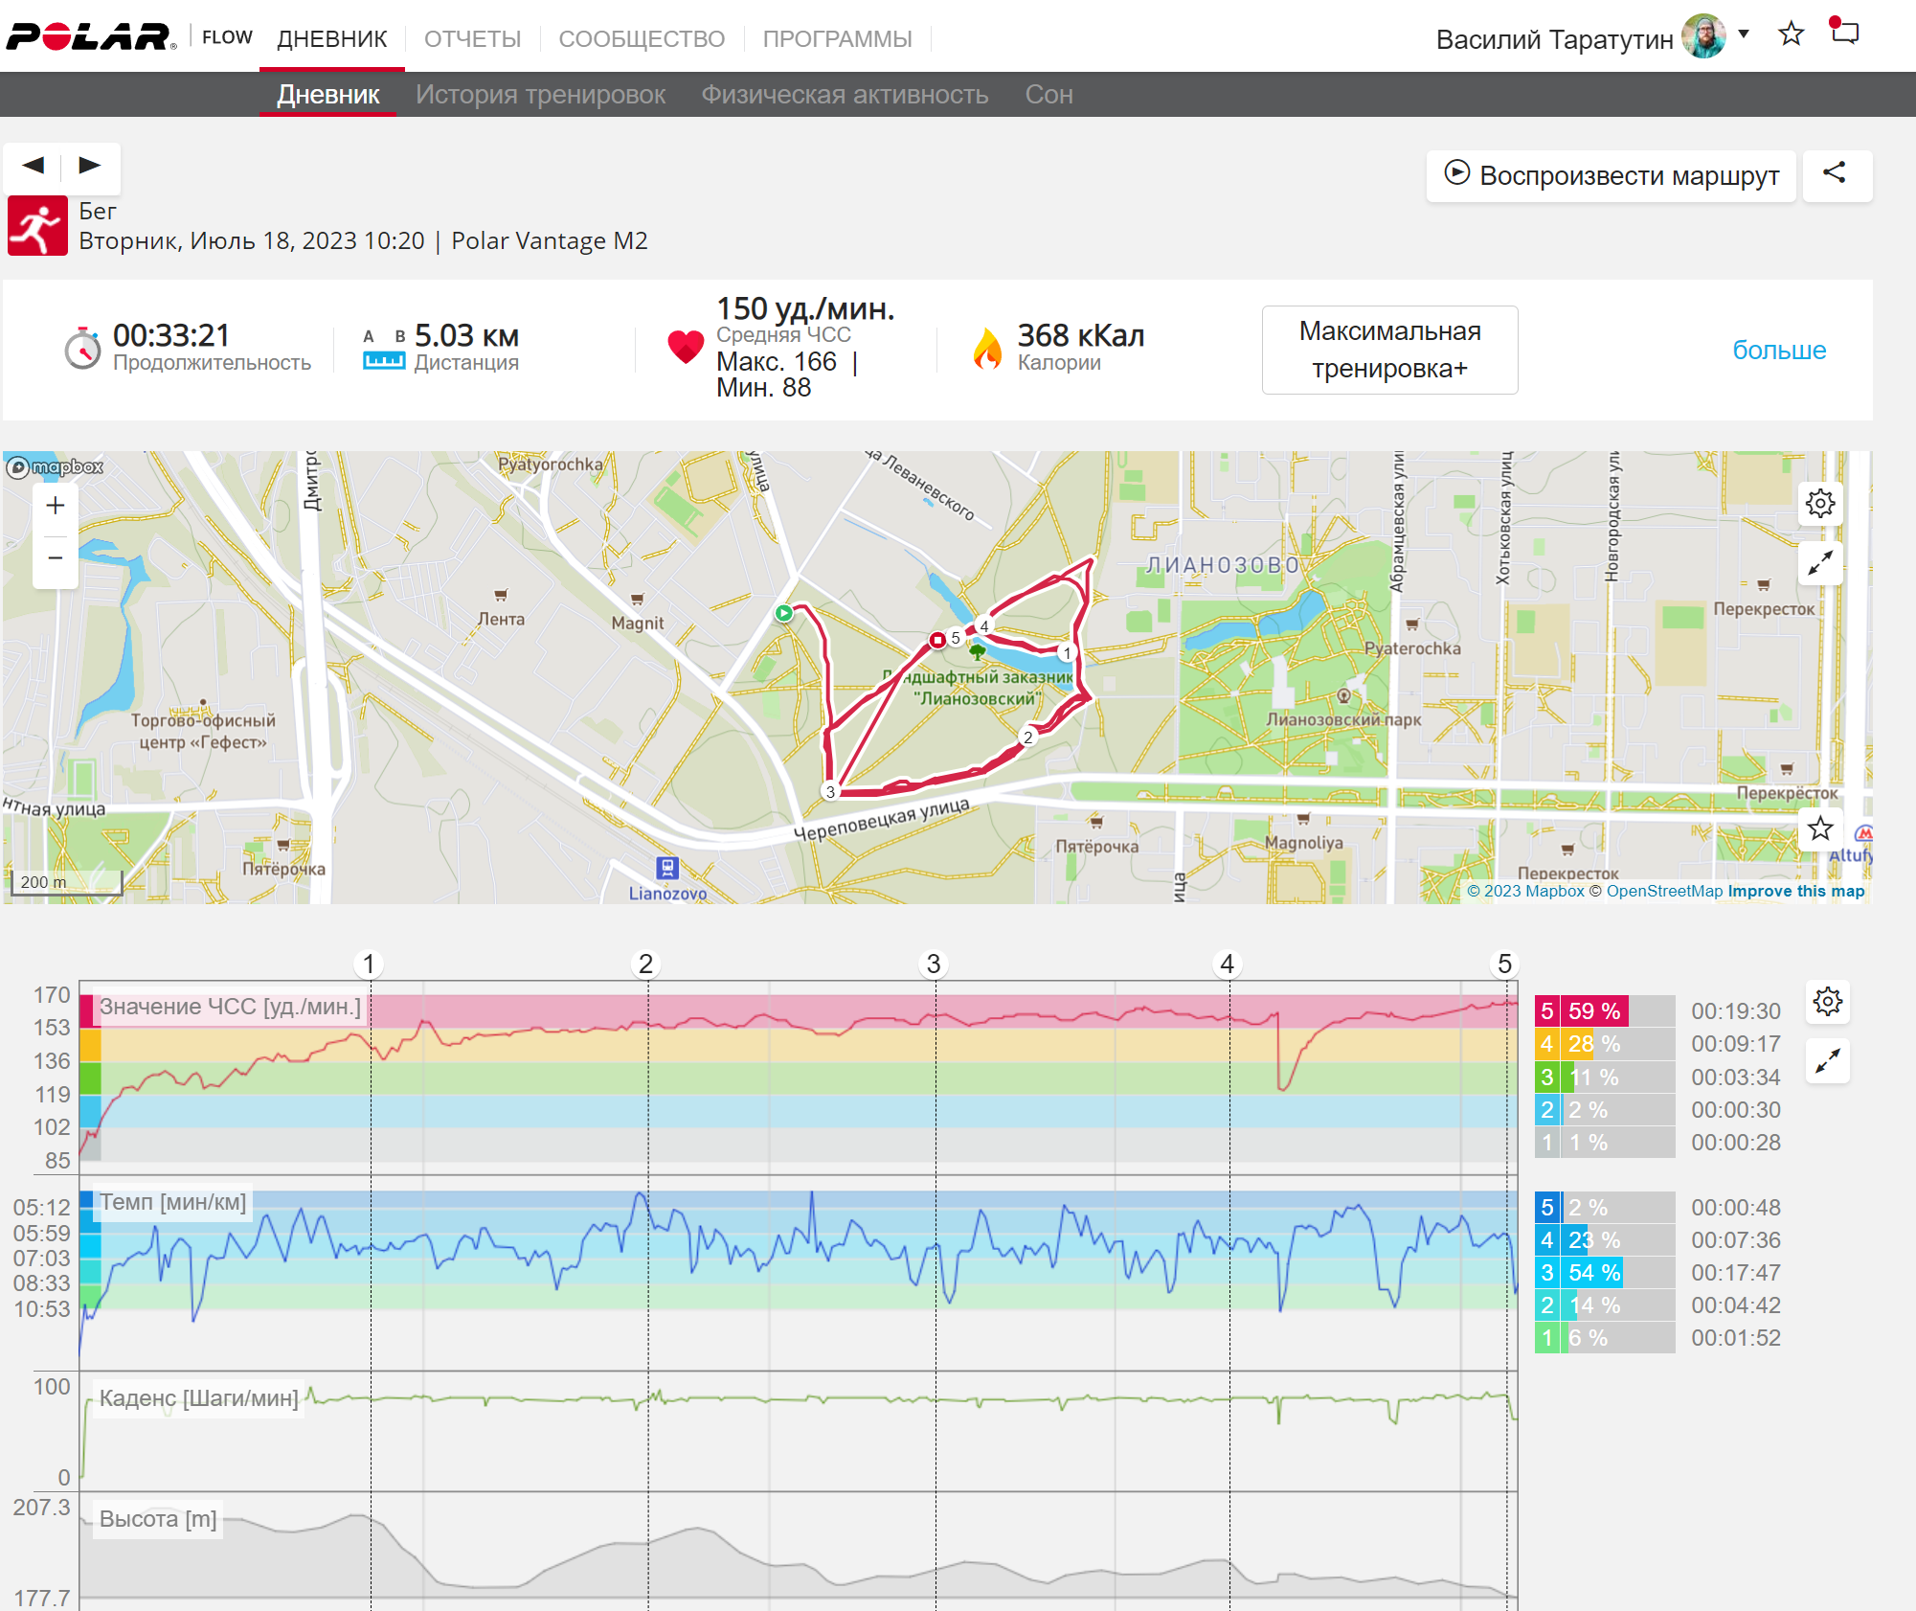Zoom out on the map
Image resolution: width=1916 pixels, height=1611 pixels.
(x=56, y=557)
